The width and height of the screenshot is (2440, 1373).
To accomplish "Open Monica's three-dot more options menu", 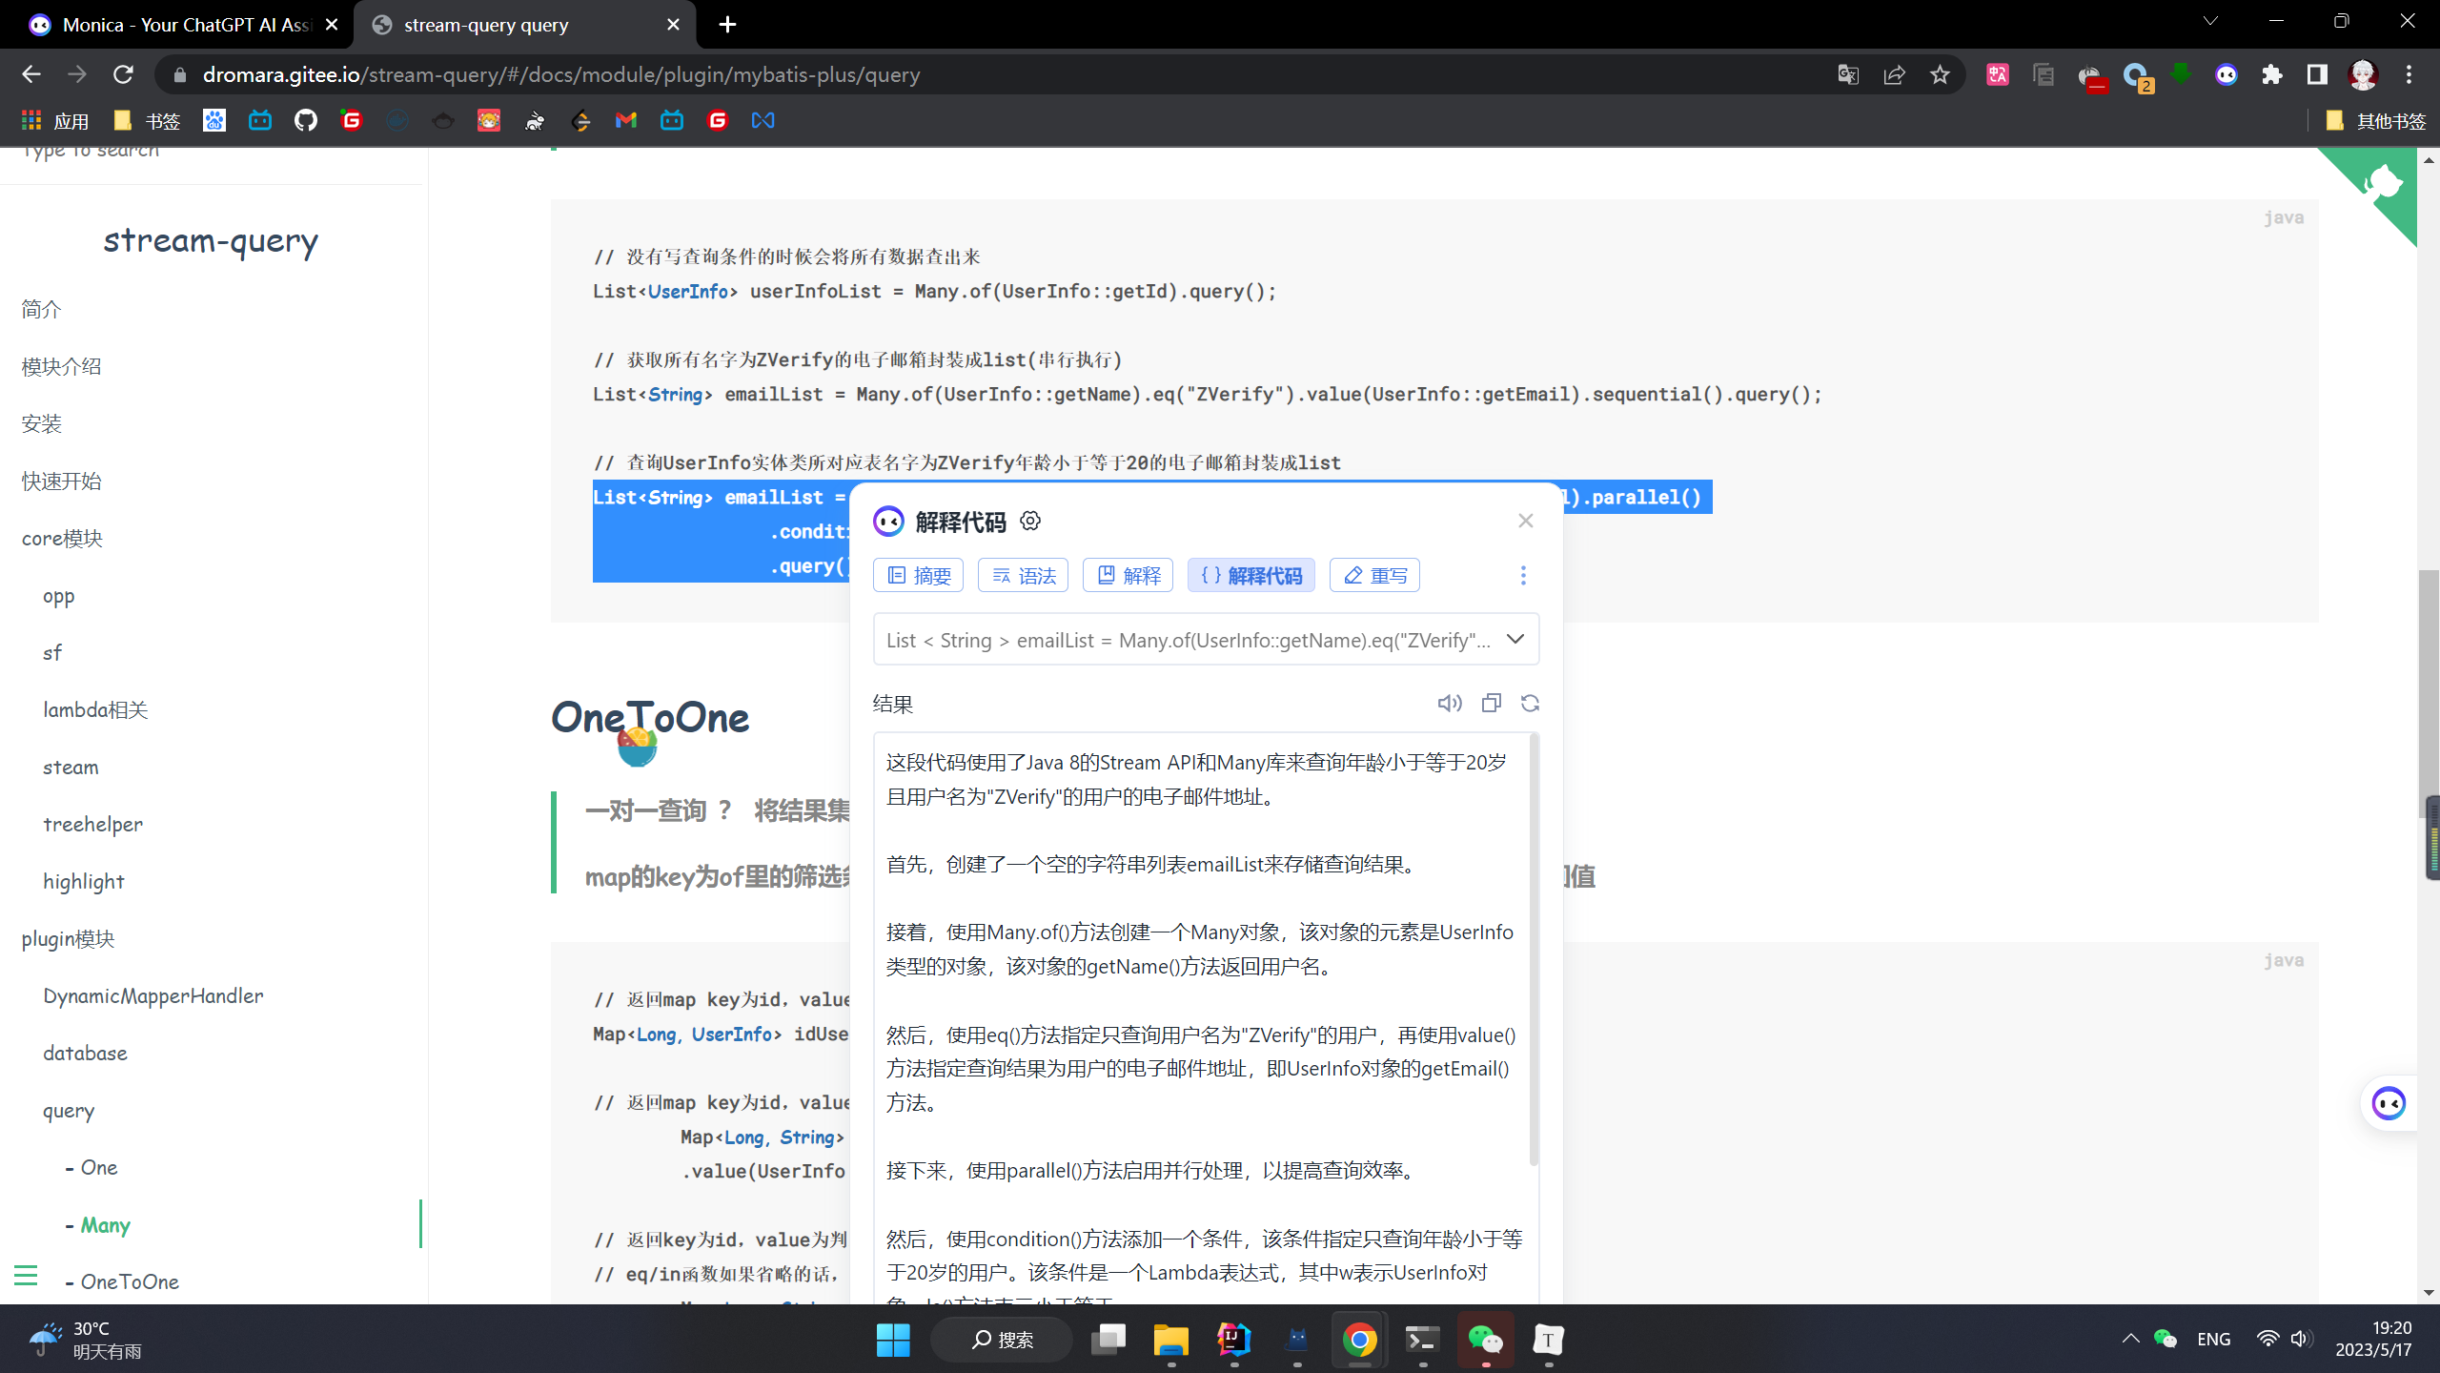I will pos(1523,575).
